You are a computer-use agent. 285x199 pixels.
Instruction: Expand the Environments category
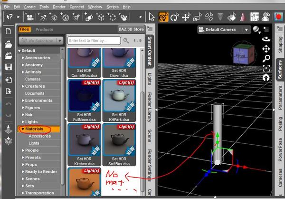23,100
